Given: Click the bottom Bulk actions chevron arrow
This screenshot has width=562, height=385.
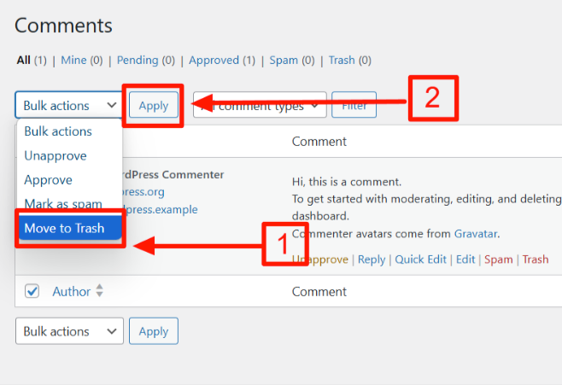Looking at the screenshot, I should click(112, 331).
